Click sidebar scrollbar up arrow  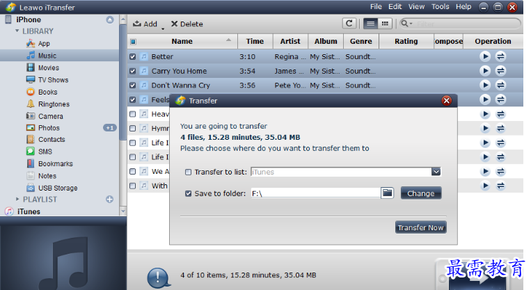click(122, 19)
